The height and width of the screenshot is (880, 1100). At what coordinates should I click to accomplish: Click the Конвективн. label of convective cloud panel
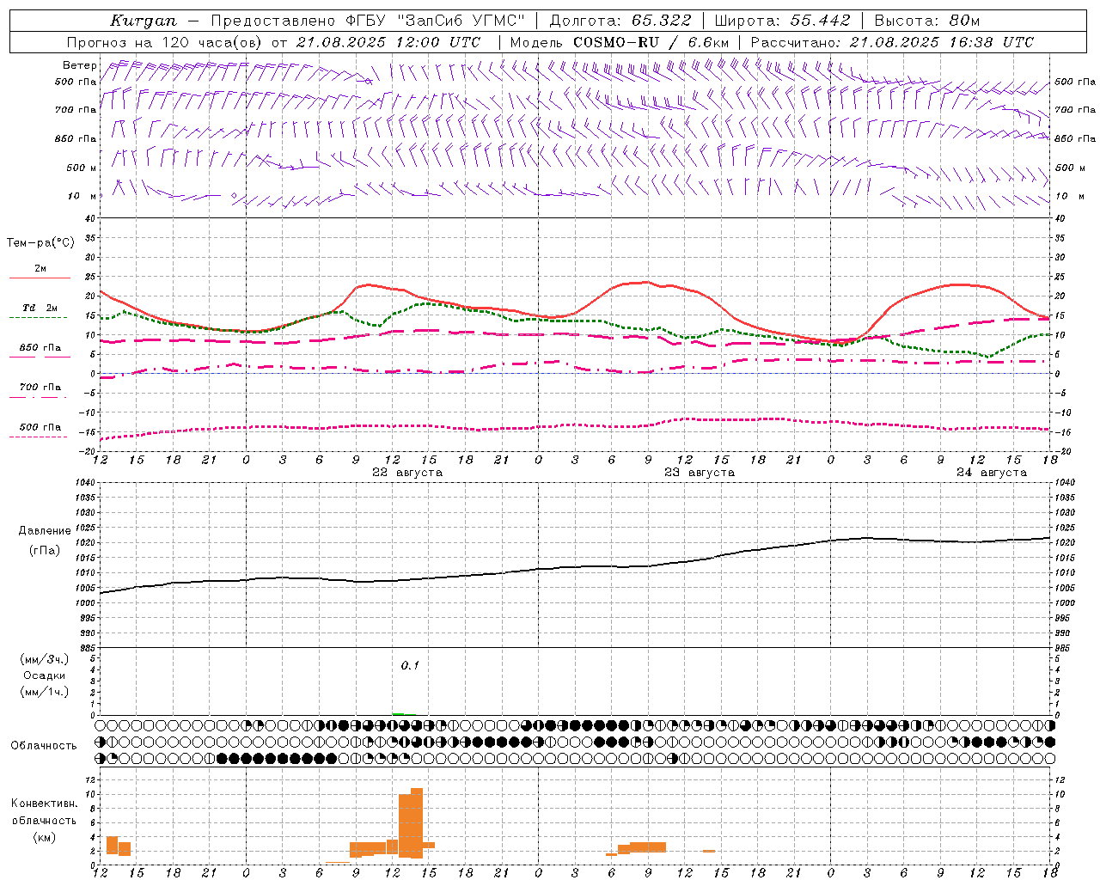click(45, 804)
